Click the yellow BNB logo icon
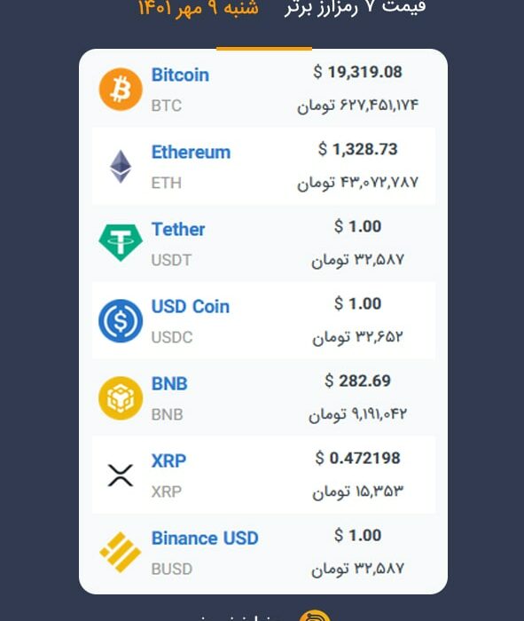Image resolution: width=524 pixels, height=621 pixels. pos(121,398)
